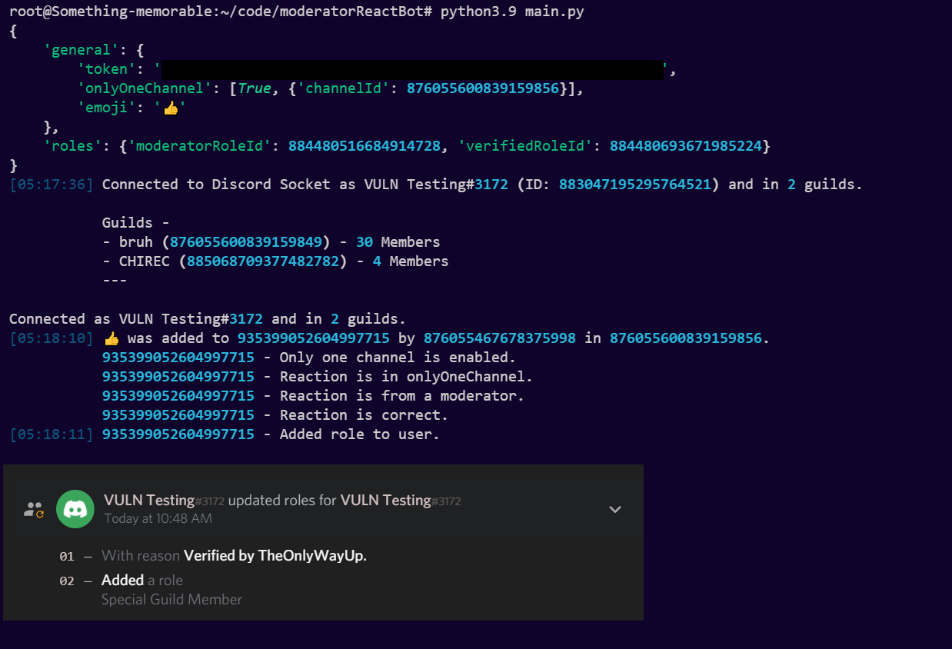Click the Special Guild Member role name
This screenshot has width=952, height=649.
coord(171,600)
